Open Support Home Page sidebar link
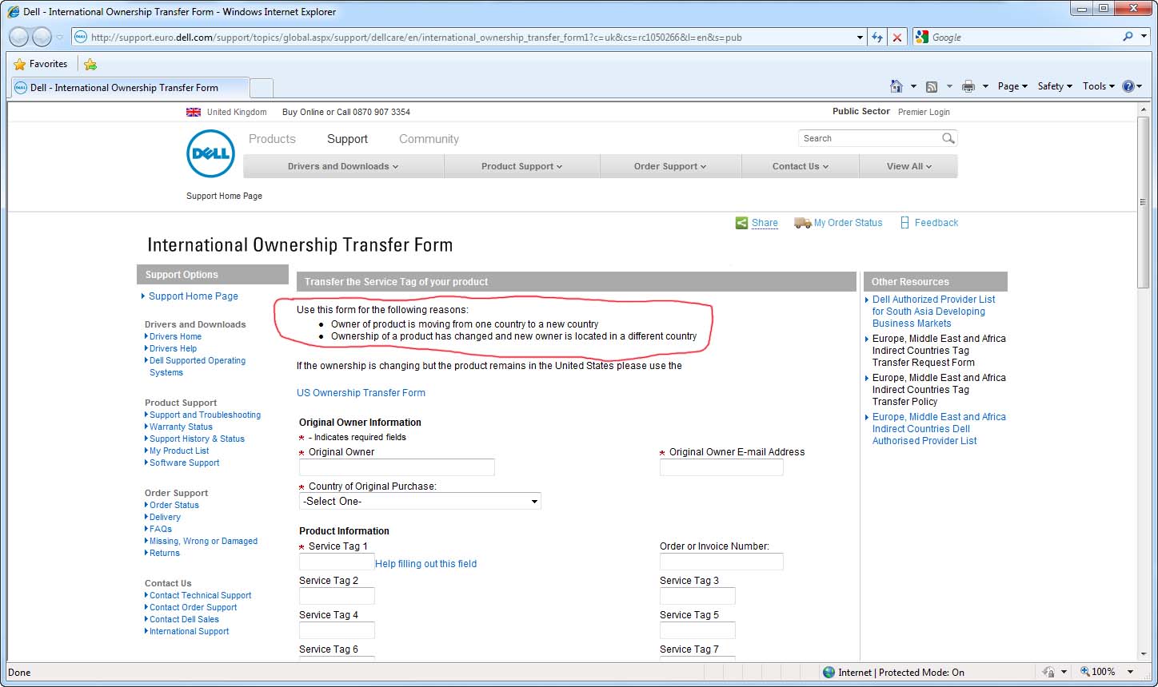This screenshot has height=687, width=1158. click(x=194, y=296)
